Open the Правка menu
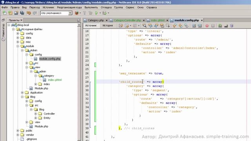251x141 pixels. (15, 7)
